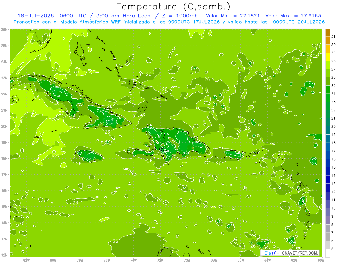Click the 70W longitude axis label
This screenshot has width=341, height=264.
187,260
